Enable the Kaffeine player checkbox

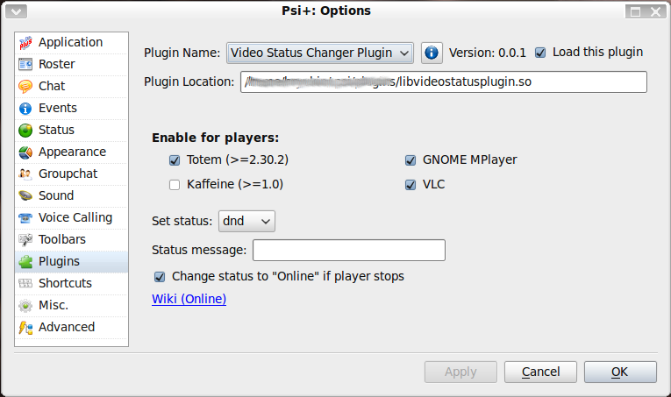pyautogui.click(x=175, y=184)
